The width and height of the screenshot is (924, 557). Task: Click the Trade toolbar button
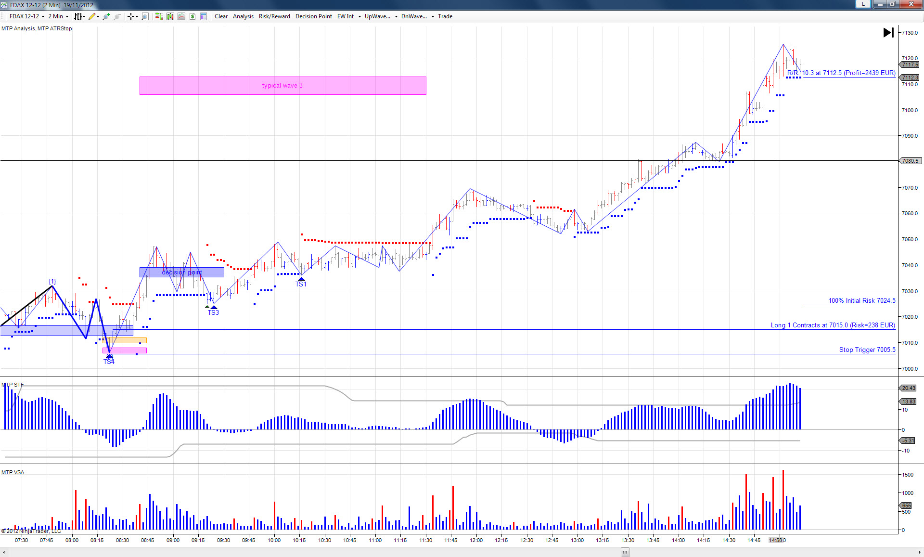tap(445, 16)
